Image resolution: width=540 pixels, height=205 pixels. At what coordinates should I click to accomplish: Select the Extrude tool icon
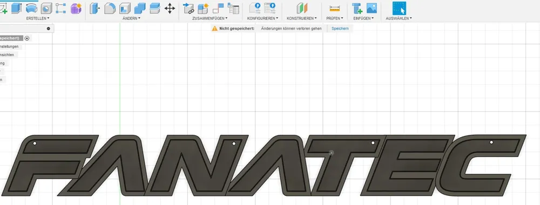click(x=16, y=8)
